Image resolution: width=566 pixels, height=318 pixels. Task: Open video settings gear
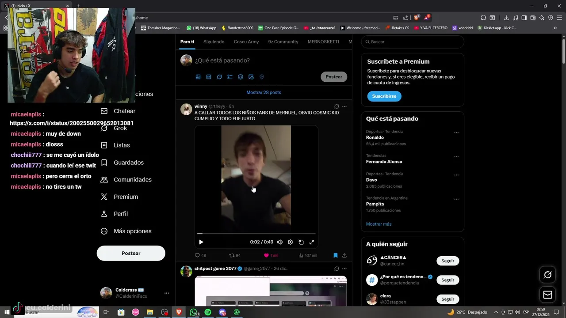(291, 242)
